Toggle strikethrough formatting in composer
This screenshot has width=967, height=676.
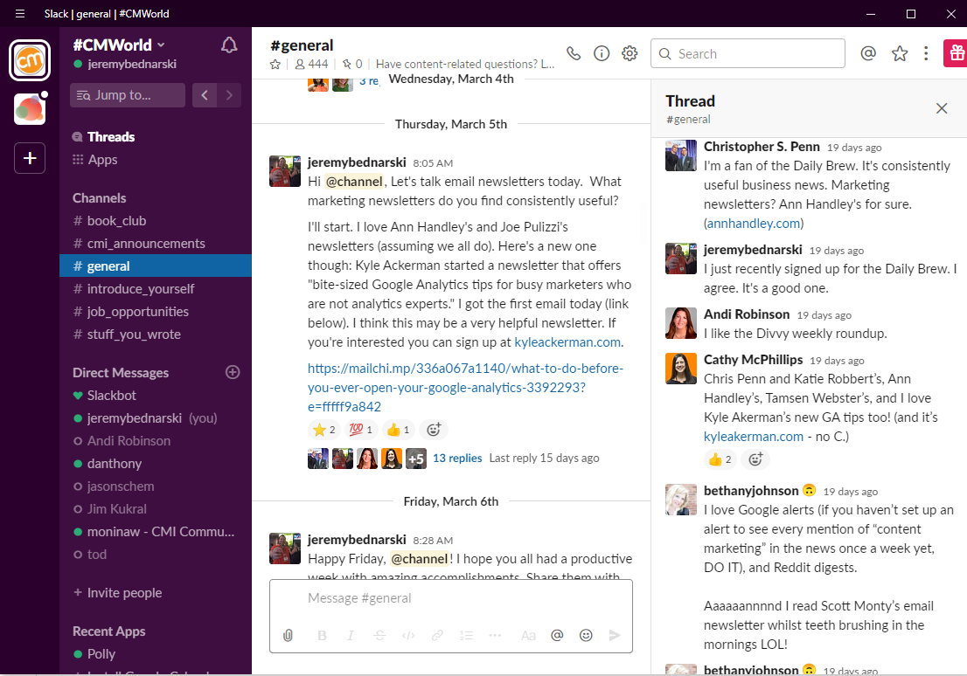click(379, 635)
